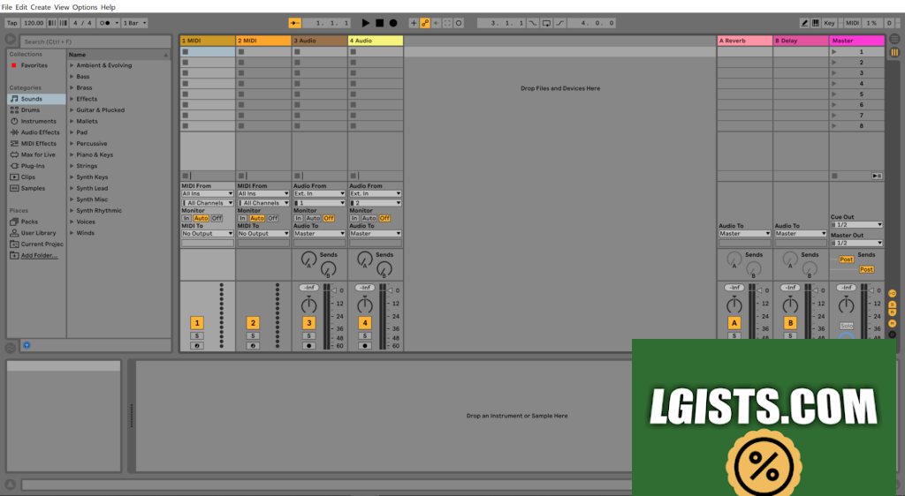Solo track 2 MIDI with its S button
Viewport: 905px width, 496px height.
pyautogui.click(x=253, y=336)
